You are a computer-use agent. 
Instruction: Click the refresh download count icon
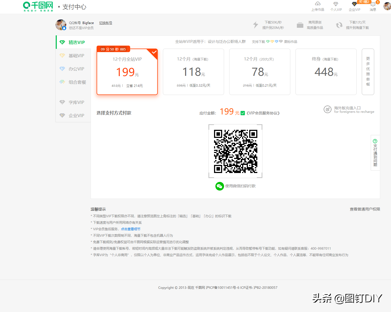(x=339, y=25)
